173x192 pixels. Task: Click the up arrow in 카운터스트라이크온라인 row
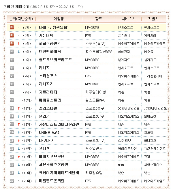(19, 124)
